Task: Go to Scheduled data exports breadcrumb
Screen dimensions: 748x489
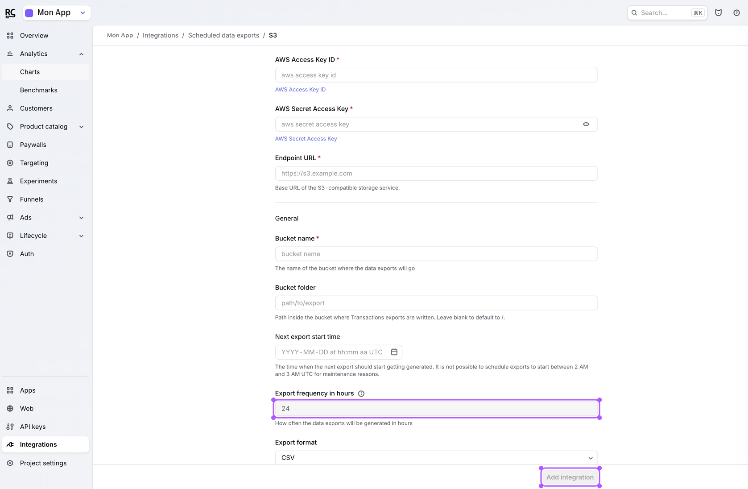Action: [x=223, y=35]
